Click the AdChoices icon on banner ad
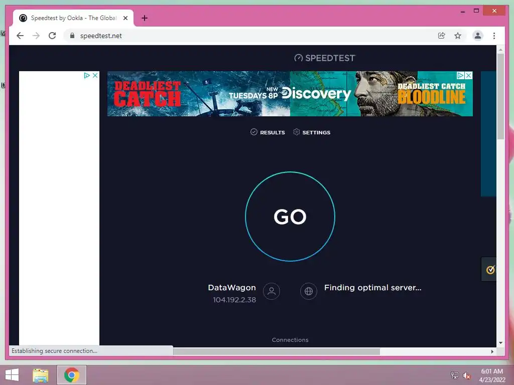The height and width of the screenshot is (385, 514). (x=460, y=75)
